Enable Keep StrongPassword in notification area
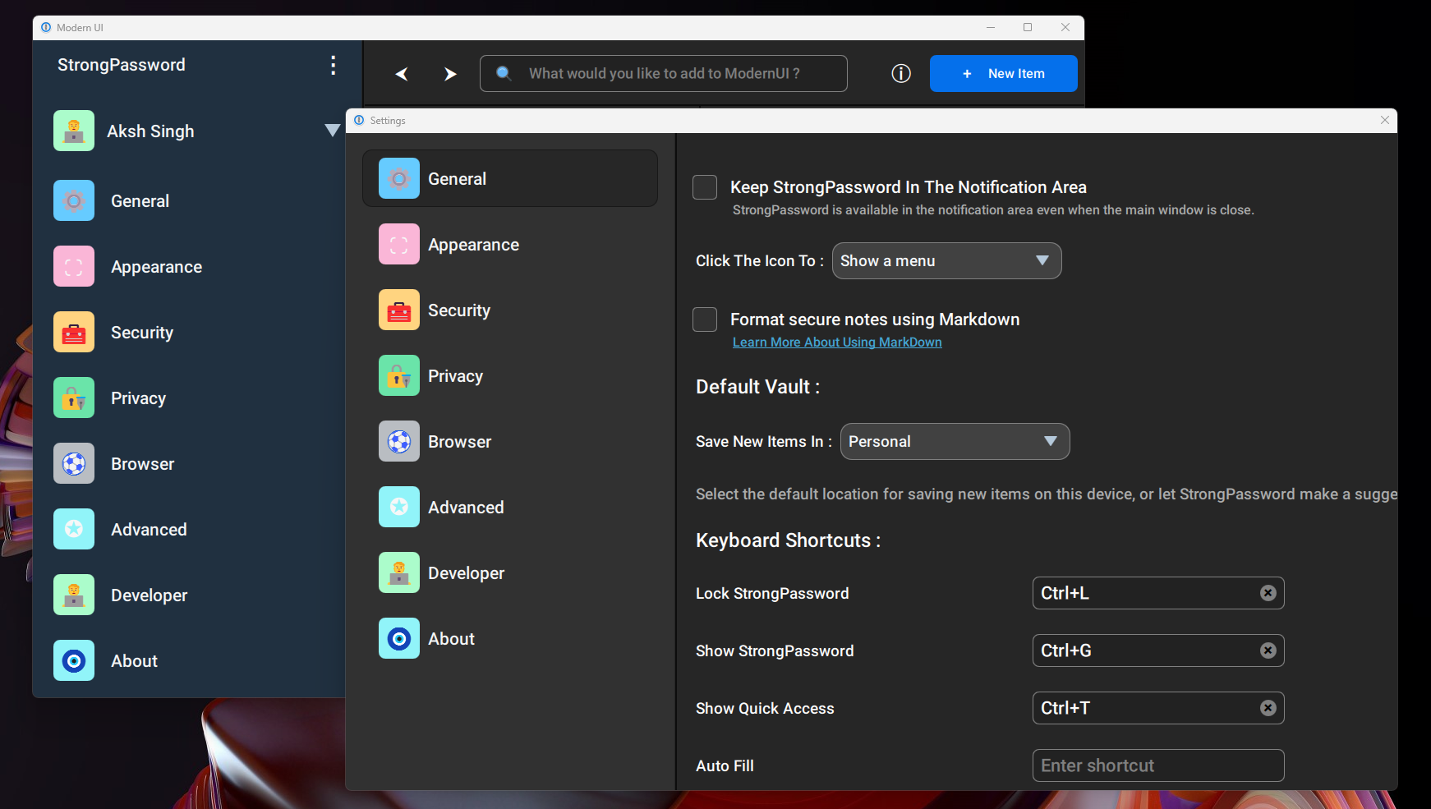The width and height of the screenshot is (1431, 809). click(705, 187)
